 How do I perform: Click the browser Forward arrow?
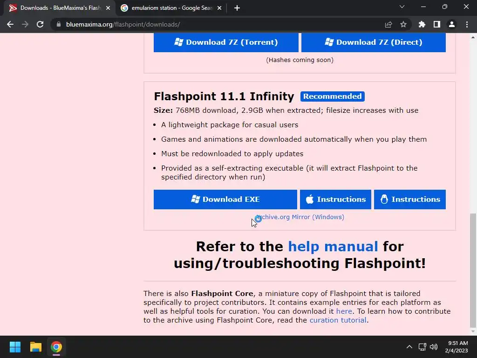pyautogui.click(x=25, y=24)
